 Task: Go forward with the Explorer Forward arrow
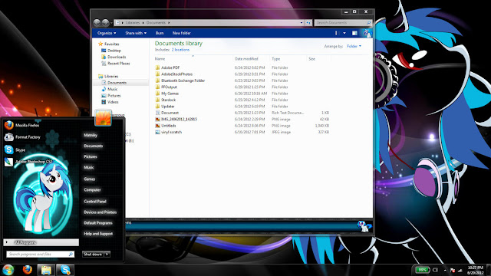coord(106,22)
